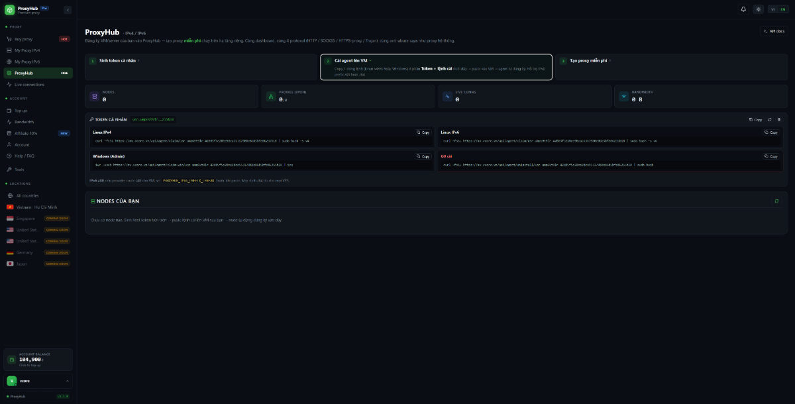
Task: Delete token with trash icon
Action: point(779,120)
